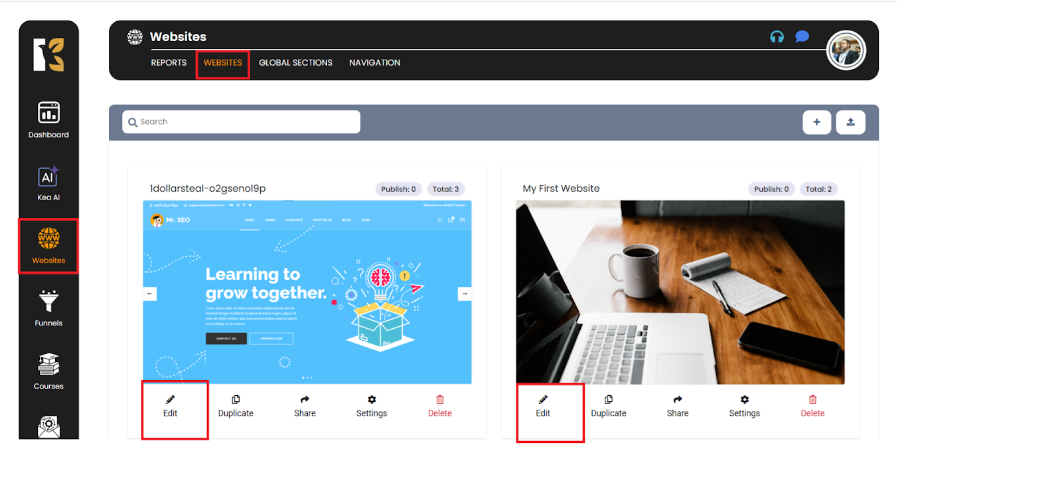Image resolution: width=1062 pixels, height=494 pixels.
Task: Open the Dashboard in the sidebar
Action: click(x=48, y=119)
